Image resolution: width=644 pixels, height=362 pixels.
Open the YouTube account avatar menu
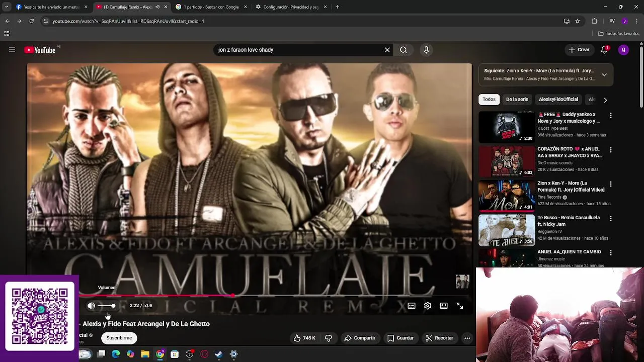click(x=623, y=50)
